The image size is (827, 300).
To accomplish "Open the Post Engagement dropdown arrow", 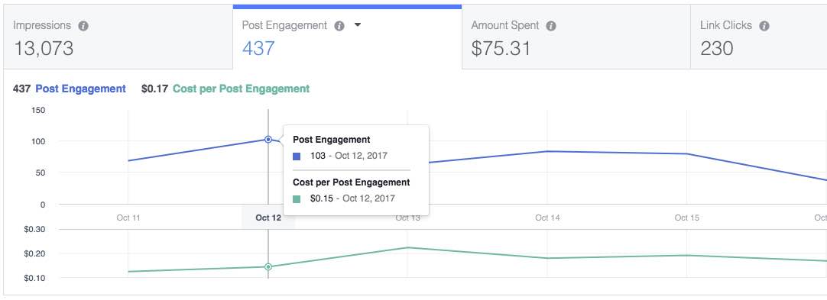I will click(x=358, y=25).
